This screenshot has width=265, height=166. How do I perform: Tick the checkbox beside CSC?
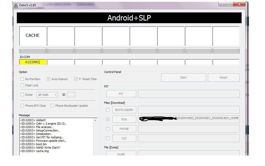(x=108, y=138)
